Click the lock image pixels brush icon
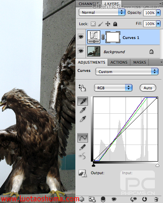The width and height of the screenshot is (163, 203). pos(100,24)
